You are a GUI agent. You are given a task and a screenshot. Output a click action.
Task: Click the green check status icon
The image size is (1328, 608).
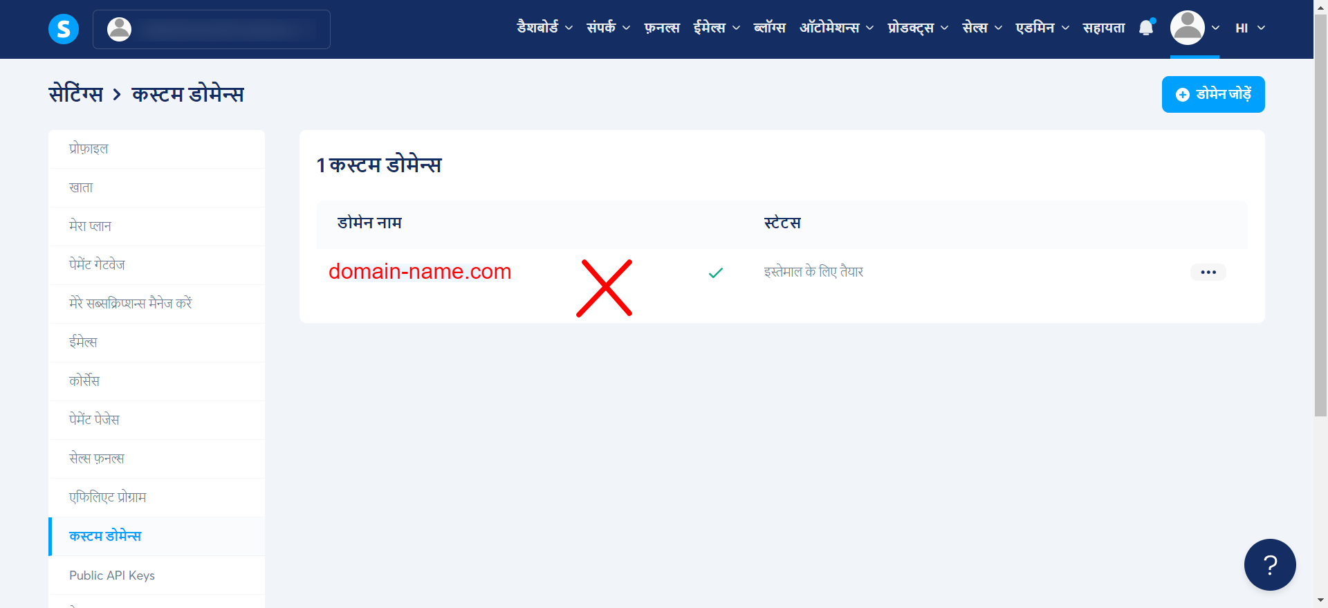point(716,273)
